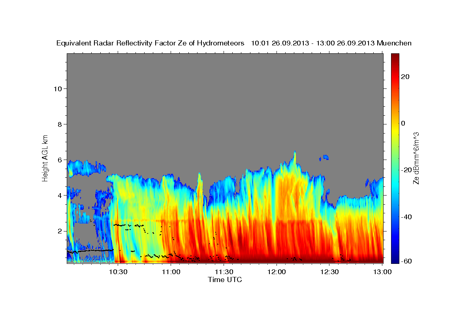Viewport: 474px width, 316px height.
Task: Click the height tick label 4
Action: (x=60, y=196)
